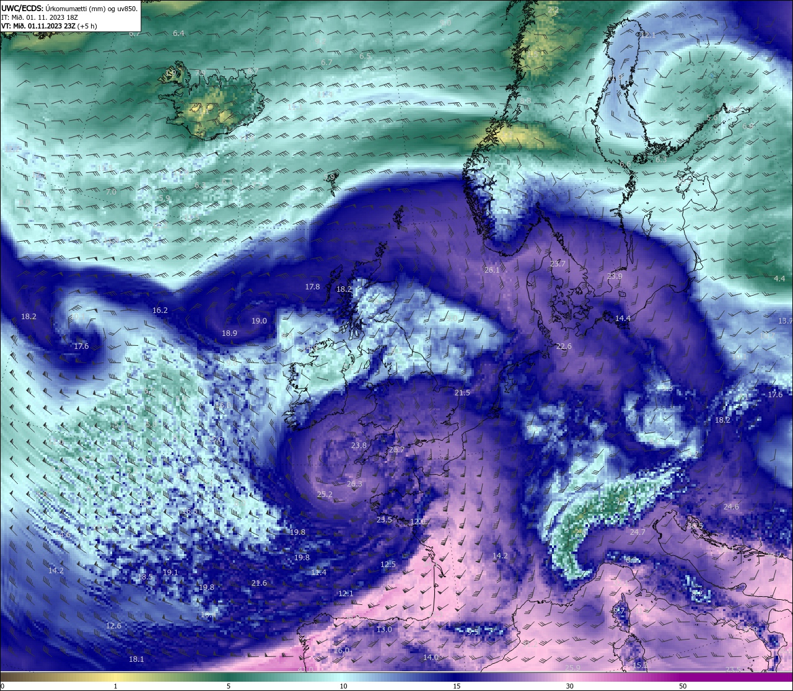Click the 12.6 value label
The image size is (793, 691).
(113, 625)
